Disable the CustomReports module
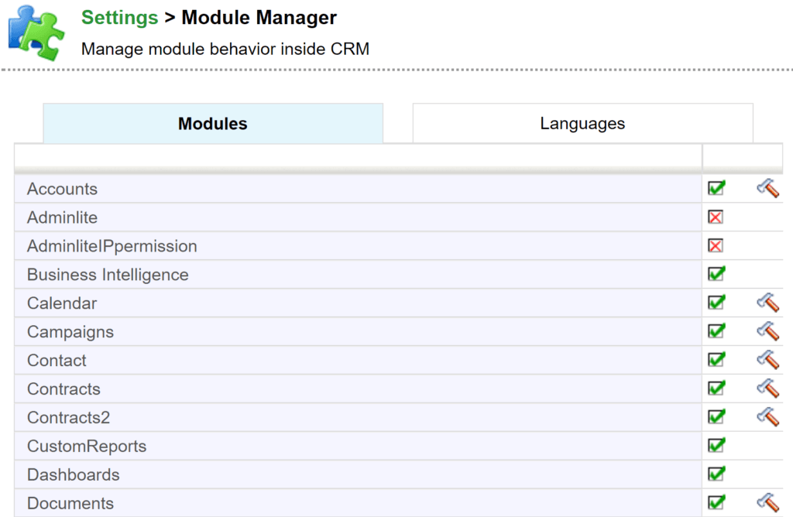The image size is (793, 517). pyautogui.click(x=716, y=445)
